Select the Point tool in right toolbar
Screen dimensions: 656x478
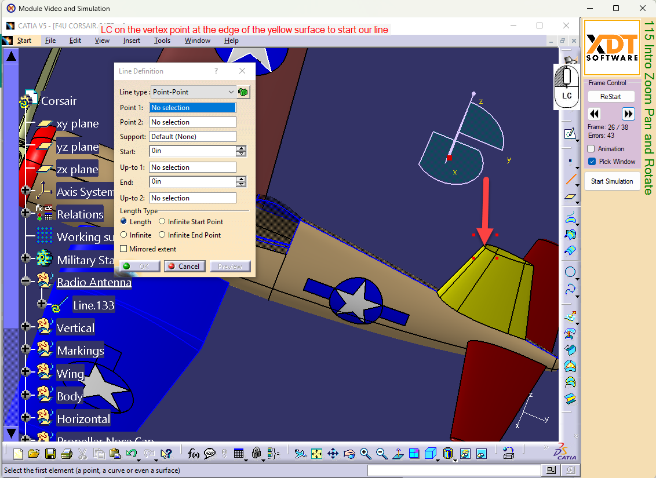(x=570, y=160)
